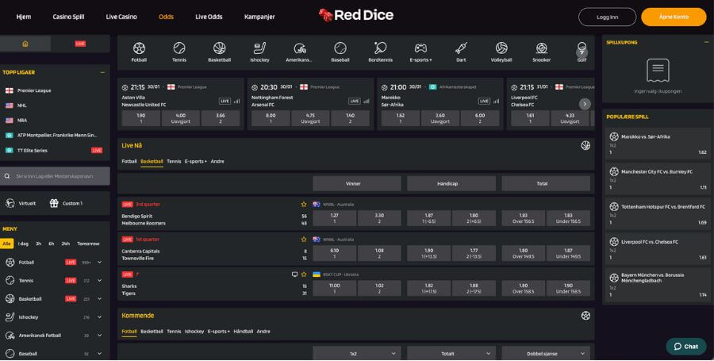Toggle the LIVE tab in sidebar
This screenshot has height=361, width=714.
tap(80, 44)
